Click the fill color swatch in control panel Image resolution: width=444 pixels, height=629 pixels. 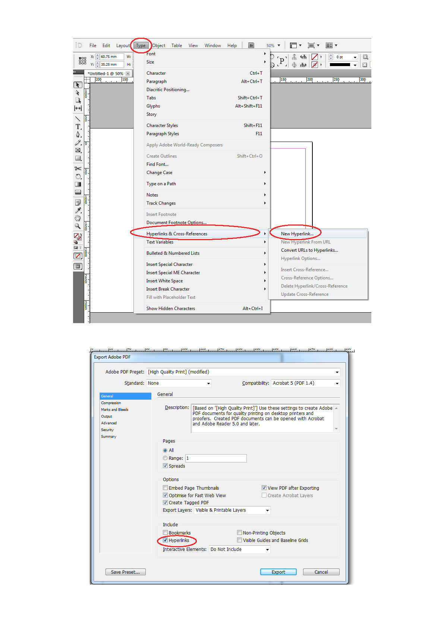pos(315,57)
